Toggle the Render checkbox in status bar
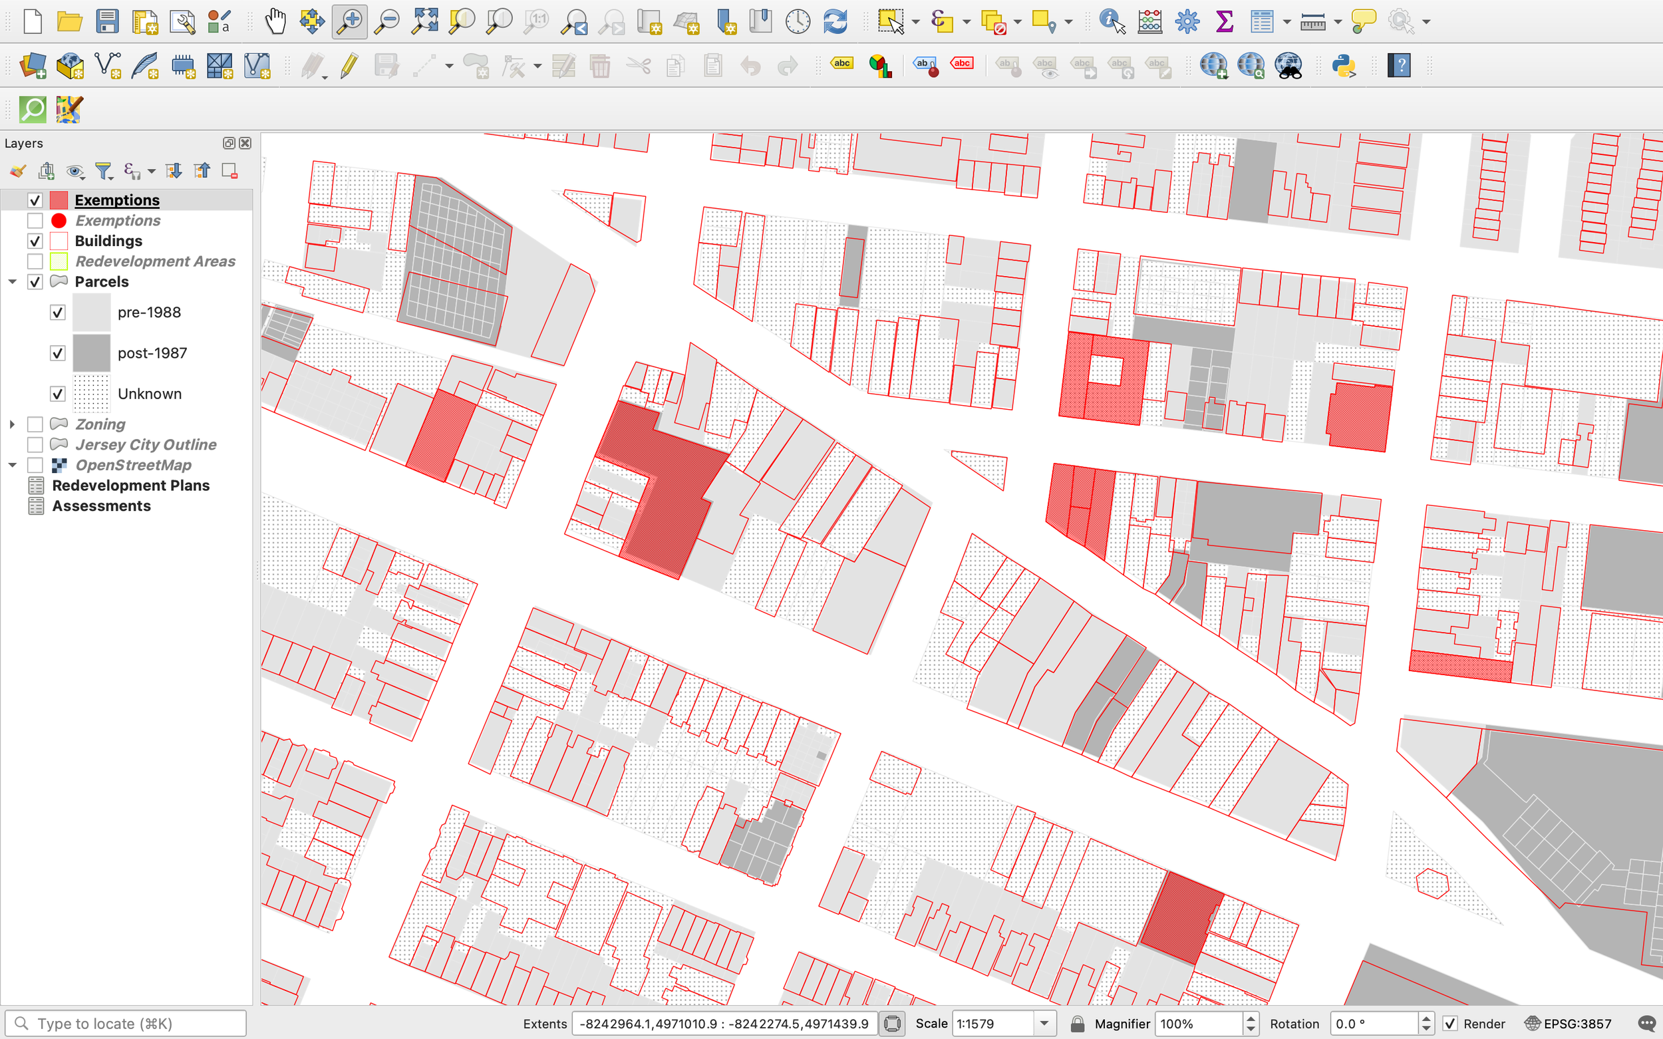The height and width of the screenshot is (1039, 1663). coord(1450,1023)
